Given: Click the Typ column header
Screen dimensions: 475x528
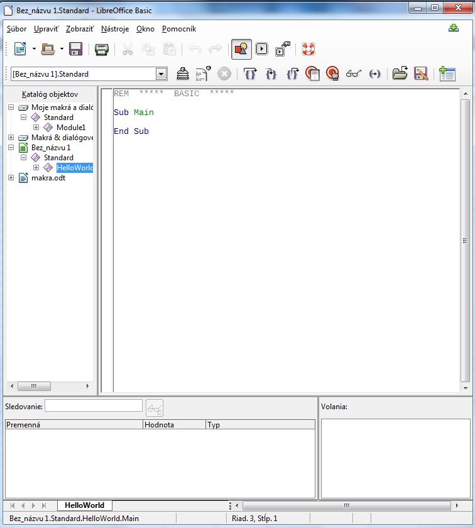Looking at the screenshot, I should point(261,425).
